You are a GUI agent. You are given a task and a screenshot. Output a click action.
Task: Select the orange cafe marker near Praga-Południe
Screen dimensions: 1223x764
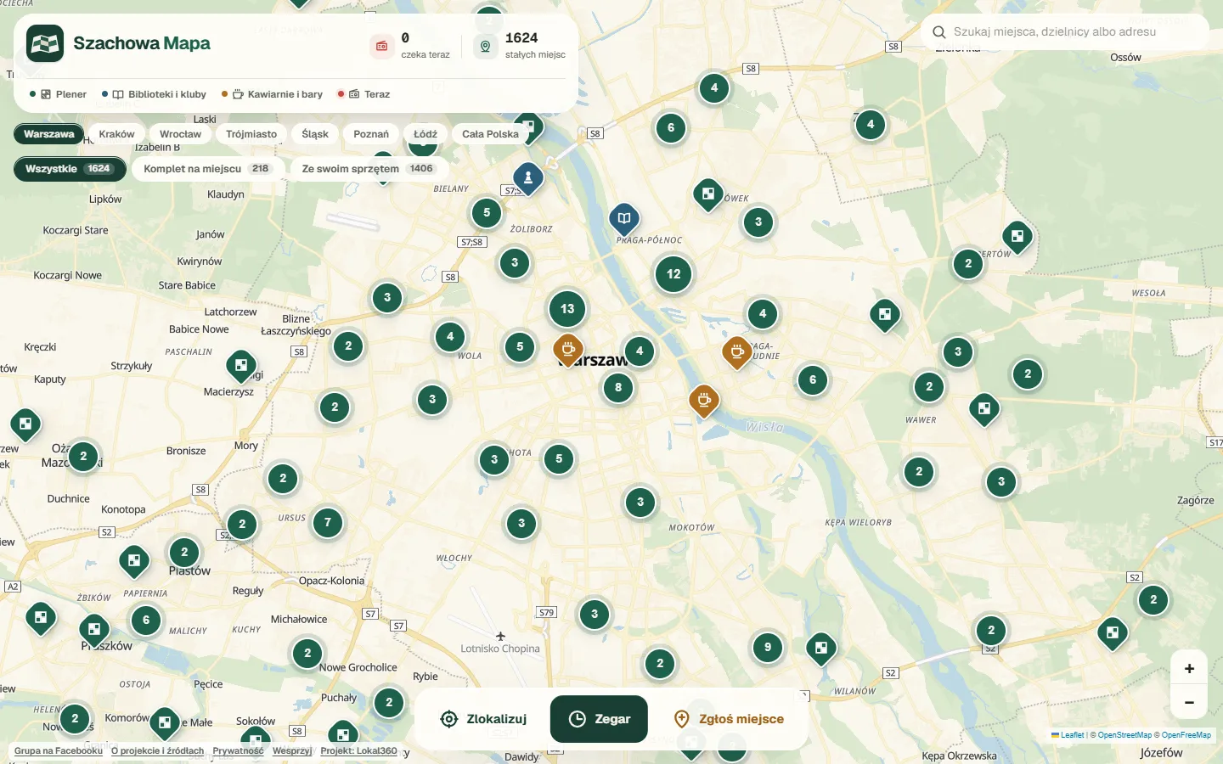pos(736,351)
